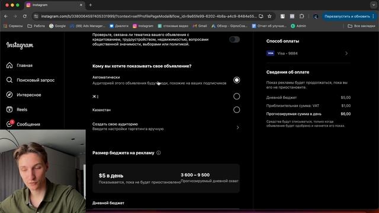Open the browser three-dot menu
This screenshot has height=213, width=379.
pyautogui.click(x=374, y=16)
